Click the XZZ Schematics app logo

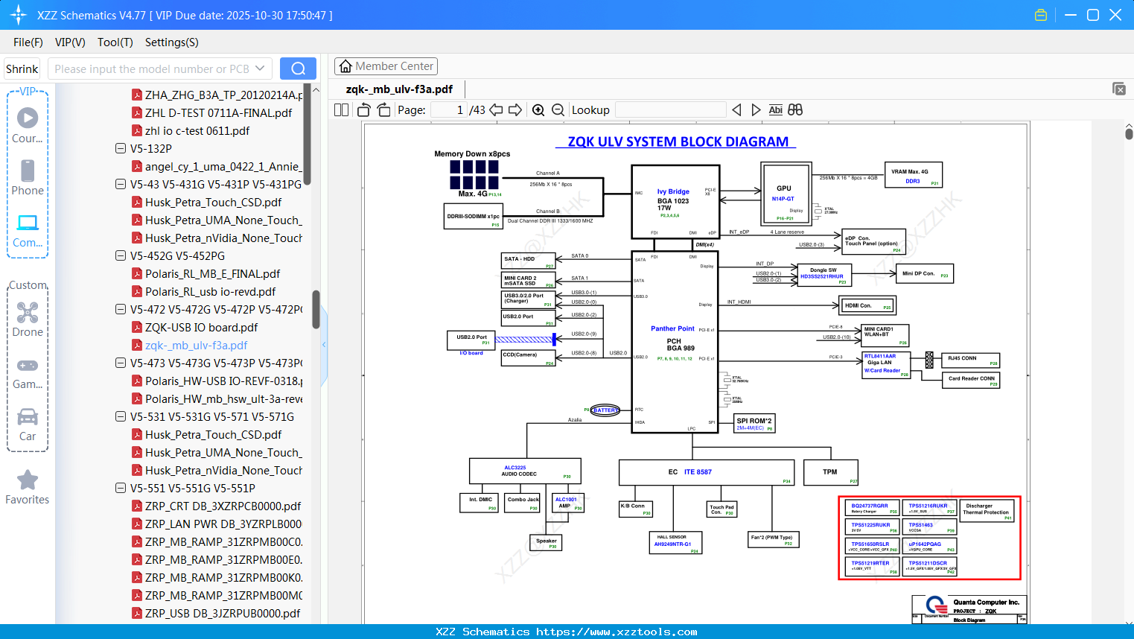(19, 15)
